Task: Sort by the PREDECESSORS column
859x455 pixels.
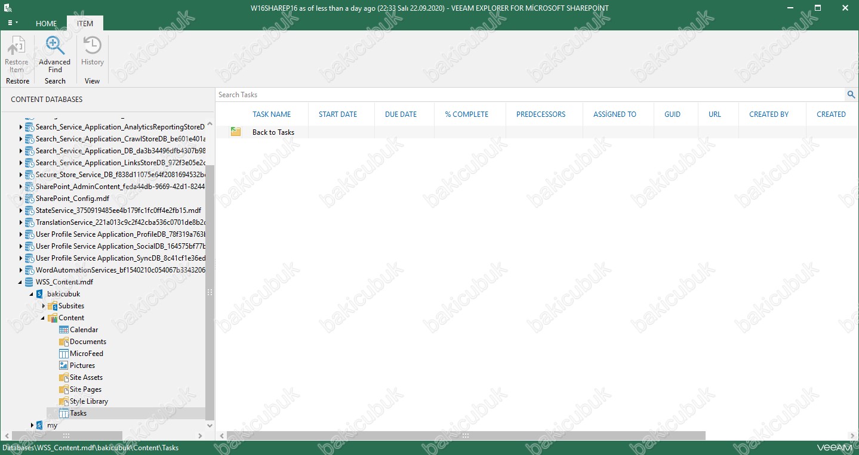Action: [x=541, y=114]
